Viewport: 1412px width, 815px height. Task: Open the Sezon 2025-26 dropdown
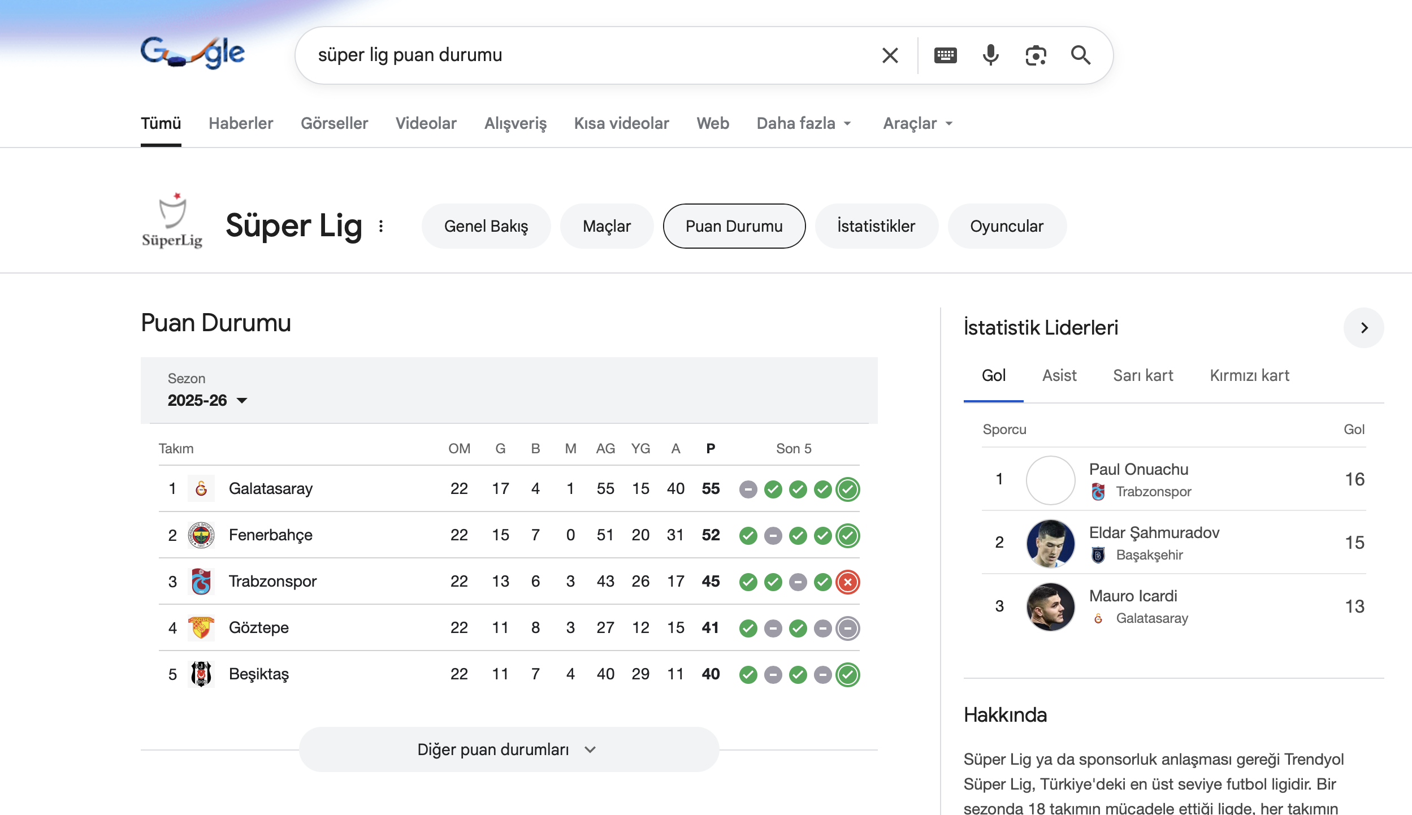[207, 400]
